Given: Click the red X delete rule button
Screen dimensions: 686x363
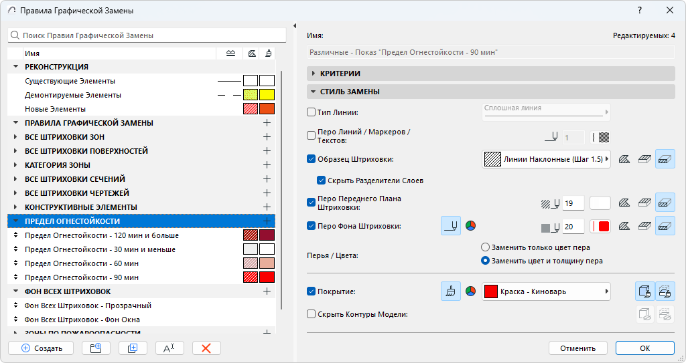Looking at the screenshot, I should (206, 348).
